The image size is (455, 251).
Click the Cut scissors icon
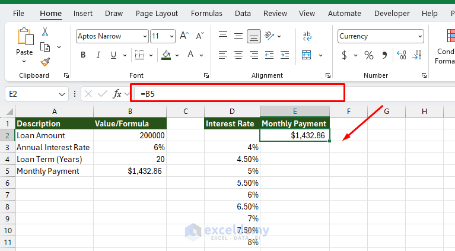click(x=45, y=31)
